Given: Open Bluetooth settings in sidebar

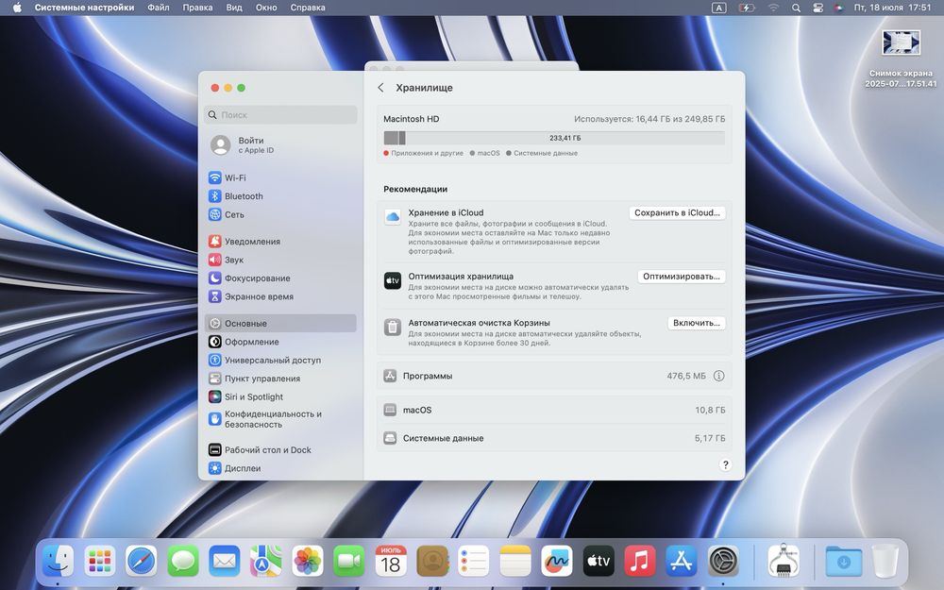Looking at the screenshot, I should 280,196.
